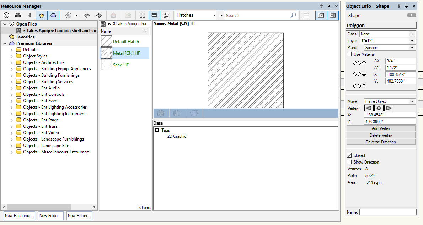Click the New Hatch button
The width and height of the screenshot is (423, 225).
point(79,216)
